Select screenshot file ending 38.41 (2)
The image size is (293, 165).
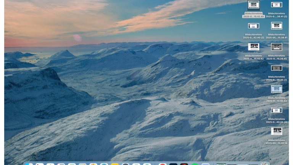click(277, 5)
